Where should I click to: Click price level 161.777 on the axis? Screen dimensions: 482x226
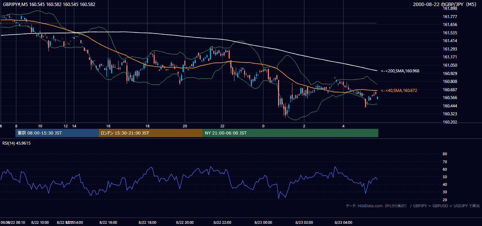point(450,17)
